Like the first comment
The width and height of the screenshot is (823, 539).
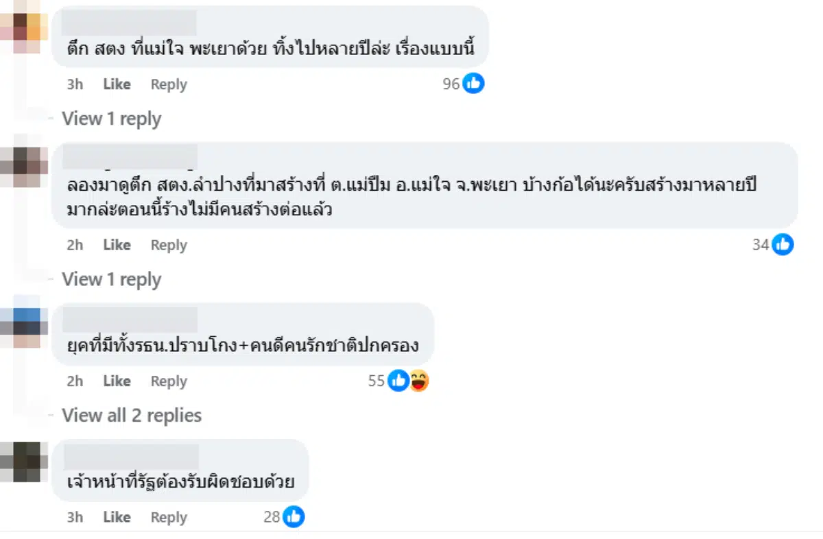coord(116,84)
